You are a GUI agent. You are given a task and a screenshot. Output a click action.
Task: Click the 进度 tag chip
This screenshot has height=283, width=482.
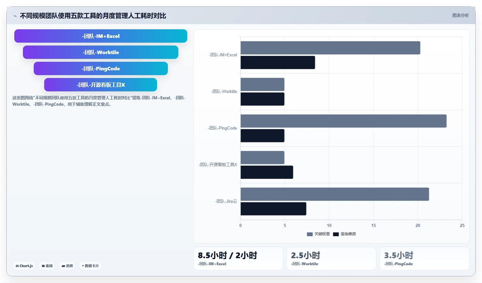[67, 266]
